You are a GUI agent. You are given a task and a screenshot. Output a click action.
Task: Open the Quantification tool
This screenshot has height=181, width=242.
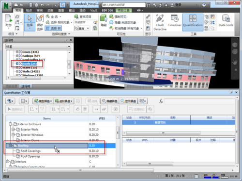coord(193,22)
